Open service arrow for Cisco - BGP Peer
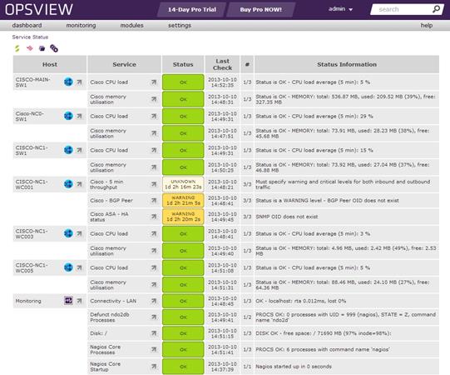450x375 pixels. pyautogui.click(x=154, y=201)
